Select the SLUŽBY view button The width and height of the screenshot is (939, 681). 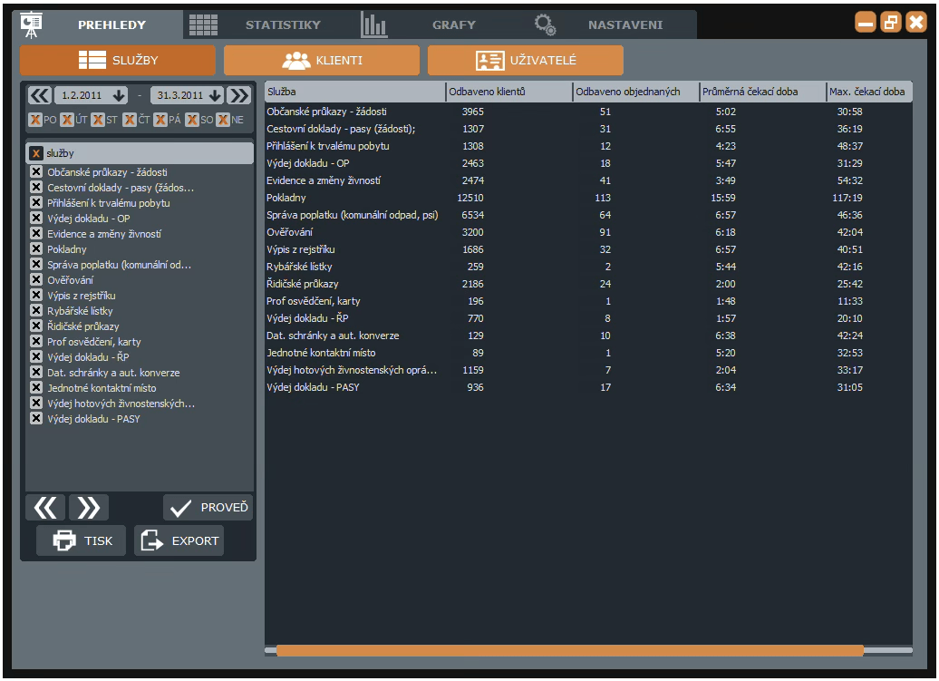pos(118,60)
